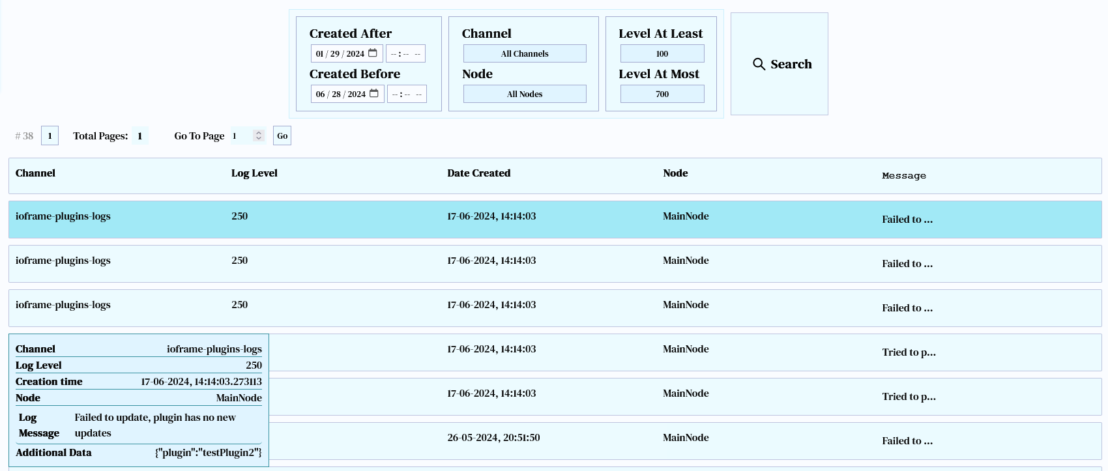The image size is (1108, 471).
Task: Select the highlighted ioframe-plugins-logs log row
Action: (555, 220)
